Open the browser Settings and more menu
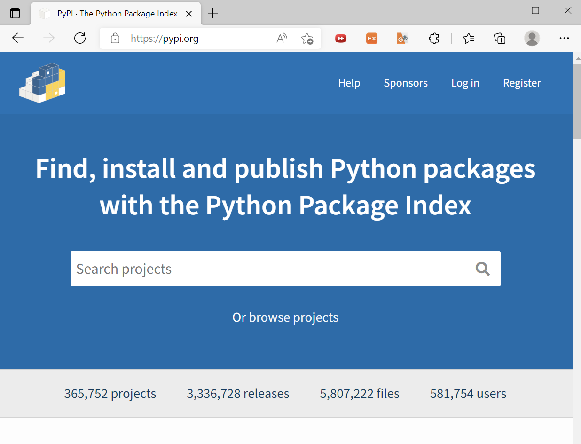Screen dimensions: 581x444 click(x=565, y=38)
